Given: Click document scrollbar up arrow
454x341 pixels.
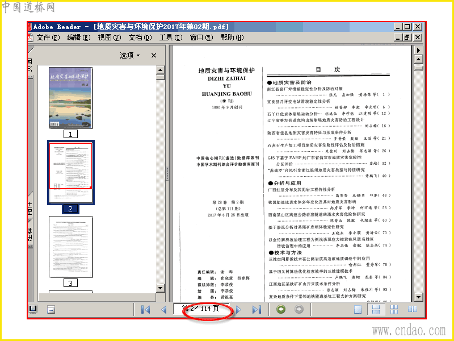Looking at the screenshot, I should coord(419,60).
